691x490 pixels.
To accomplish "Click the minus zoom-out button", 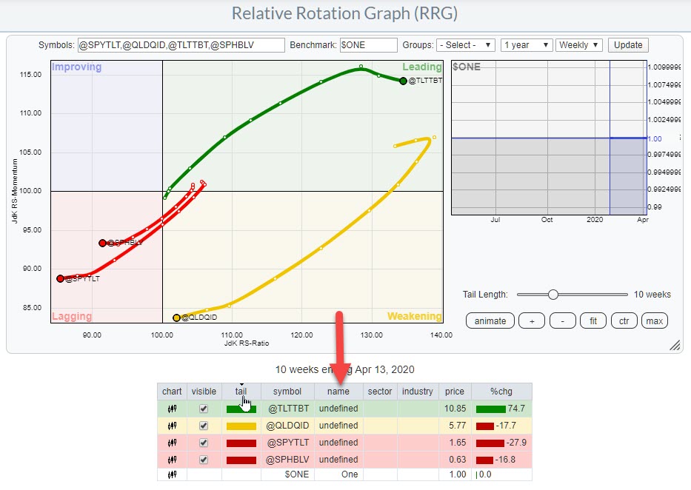I will [x=562, y=320].
